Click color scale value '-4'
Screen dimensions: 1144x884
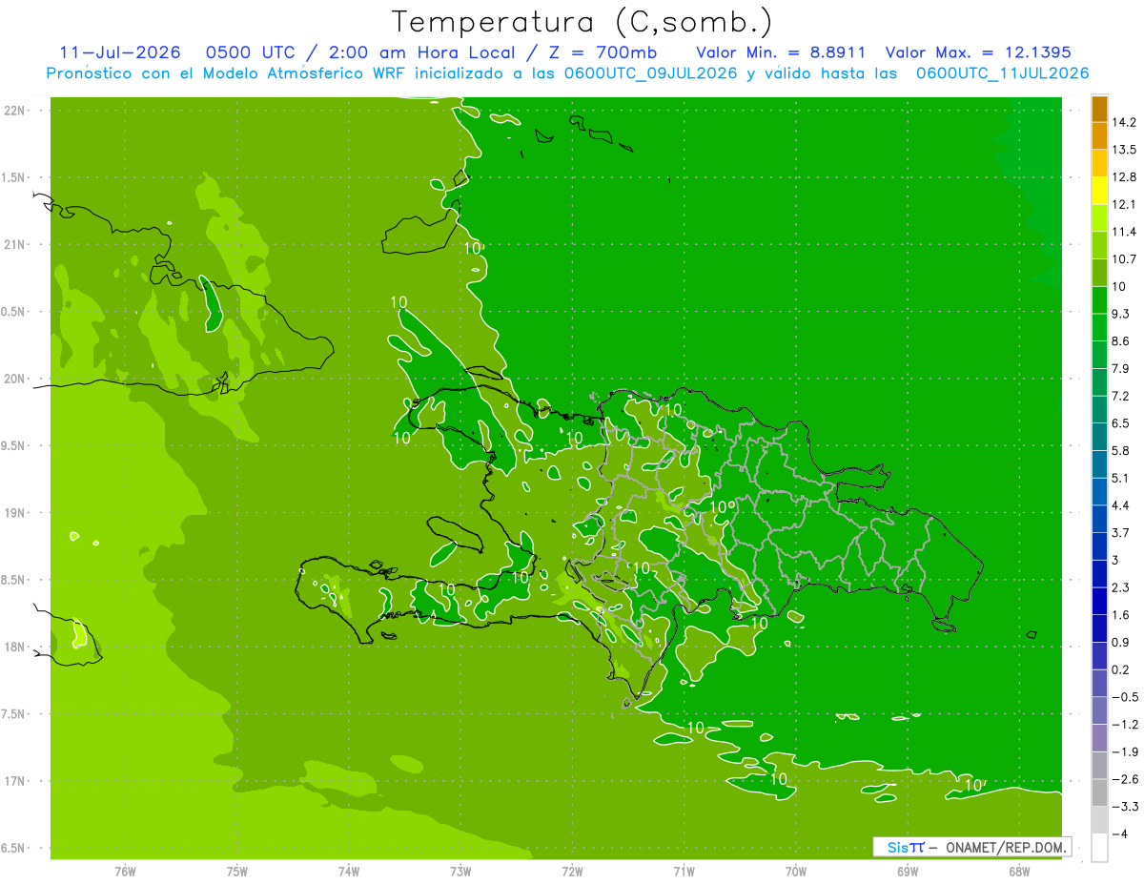(1120, 833)
